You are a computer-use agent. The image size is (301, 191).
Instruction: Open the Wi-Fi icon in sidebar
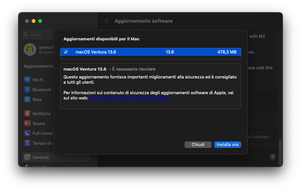[27, 80]
